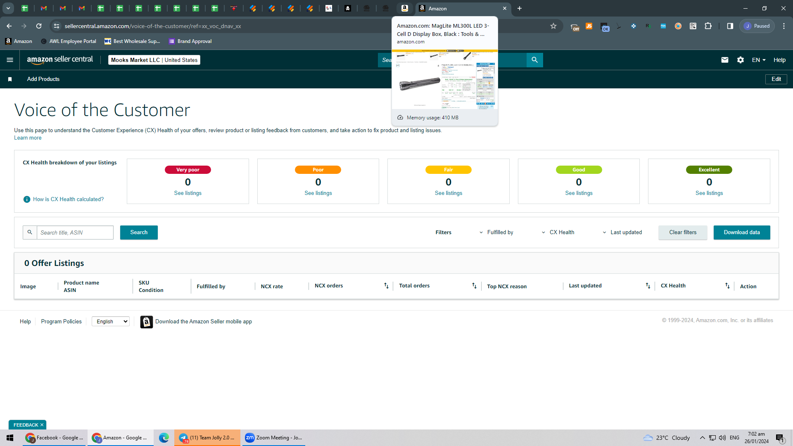
Task: Open the notification center icon
Action: tap(780, 438)
